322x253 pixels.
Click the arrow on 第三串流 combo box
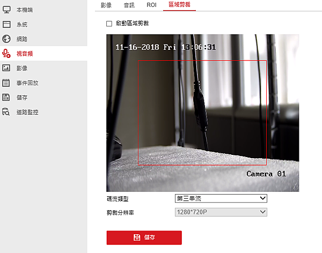262,198
